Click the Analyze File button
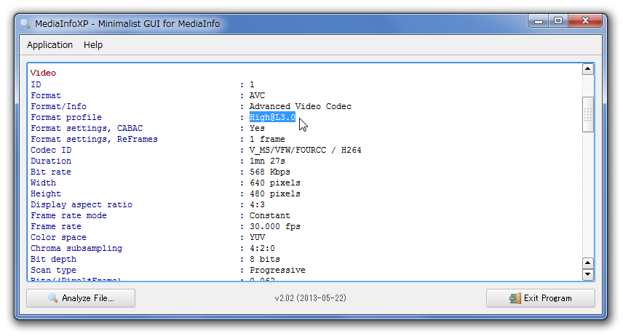 point(81,298)
